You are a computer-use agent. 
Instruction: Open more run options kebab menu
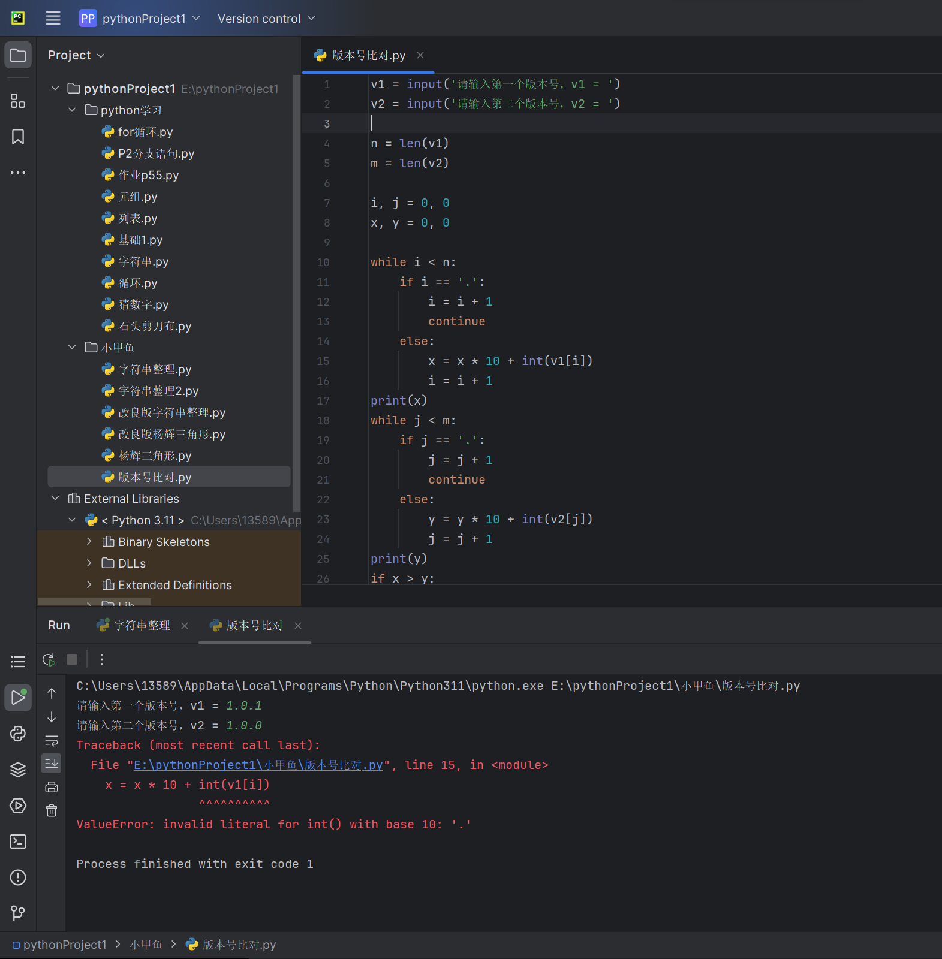coord(102,659)
